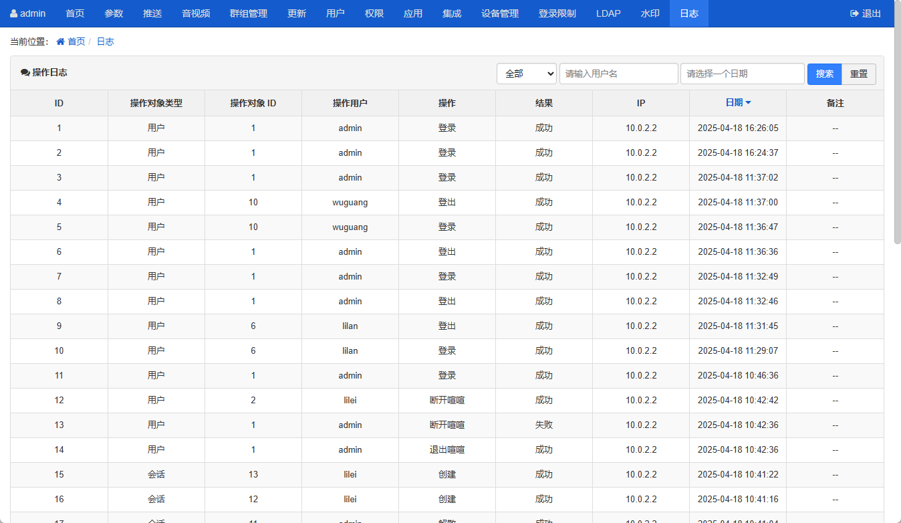Image resolution: width=901 pixels, height=523 pixels.
Task: Click the 操作日志 comment bubble icon
Action: point(25,73)
